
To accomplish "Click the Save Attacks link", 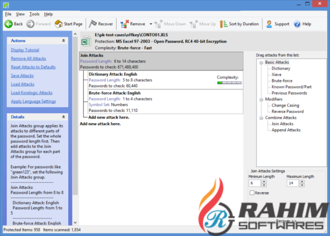I will (x=23, y=76).
